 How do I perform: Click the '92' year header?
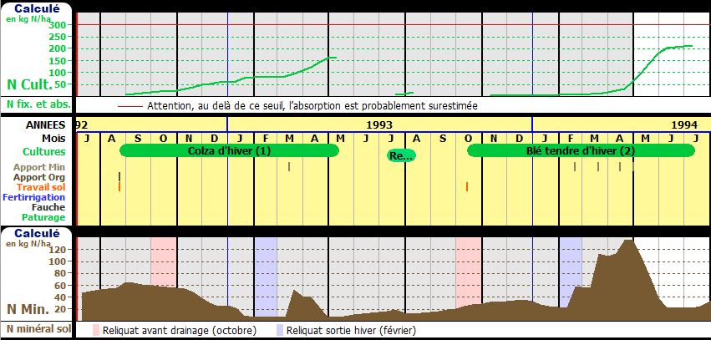pos(82,124)
